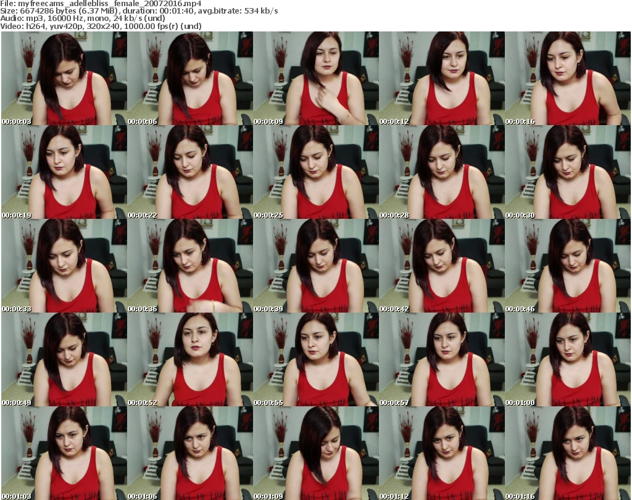Screen dimensions: 632x500
Task: Pick the frame timestamped 00:00:49
Action: tap(64, 359)
